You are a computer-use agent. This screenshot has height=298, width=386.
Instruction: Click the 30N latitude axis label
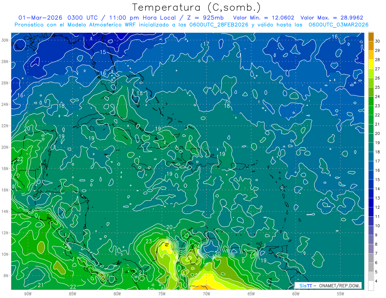tap(5, 40)
